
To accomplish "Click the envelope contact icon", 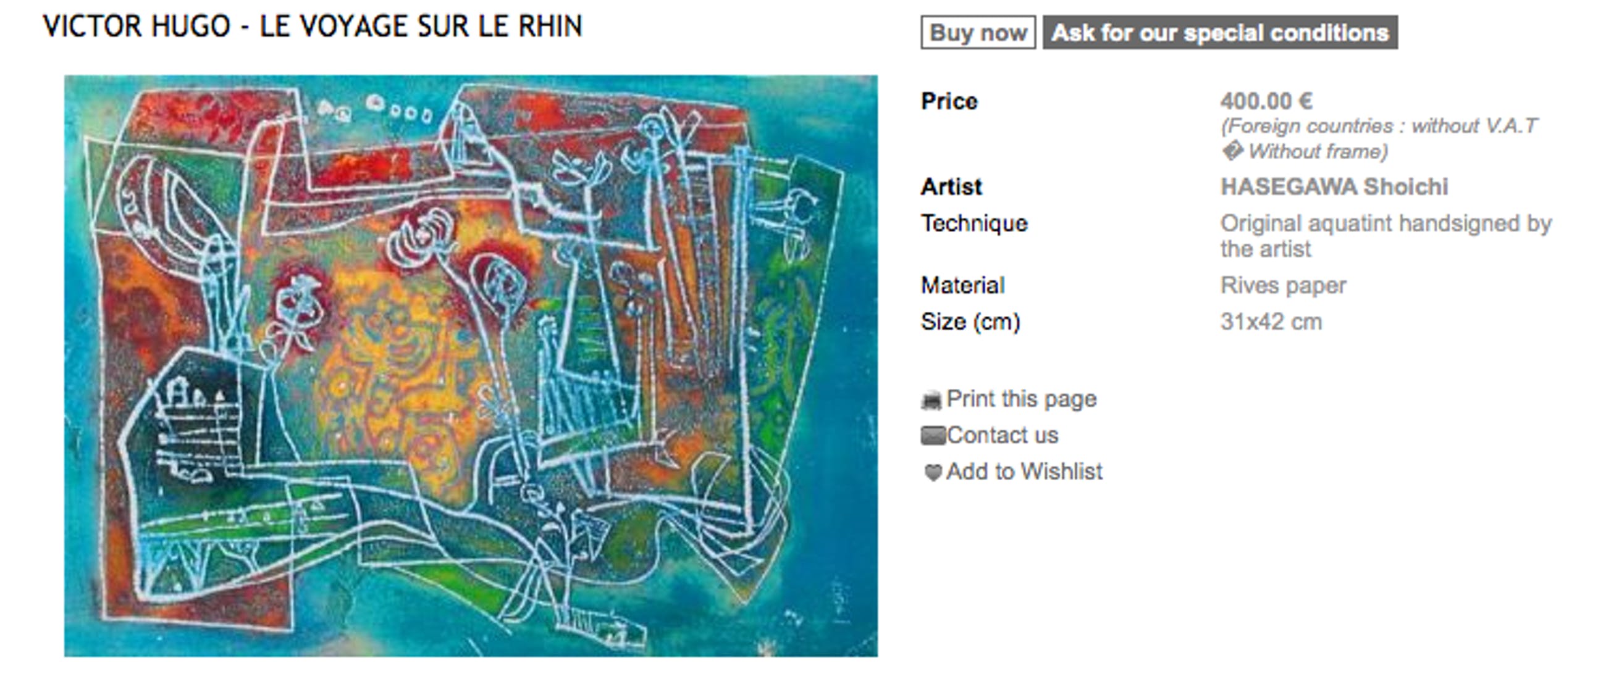I will point(933,435).
